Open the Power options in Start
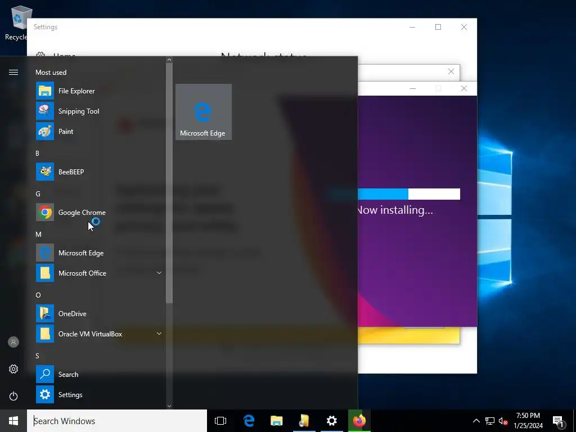The width and height of the screenshot is (576, 432). tap(13, 396)
